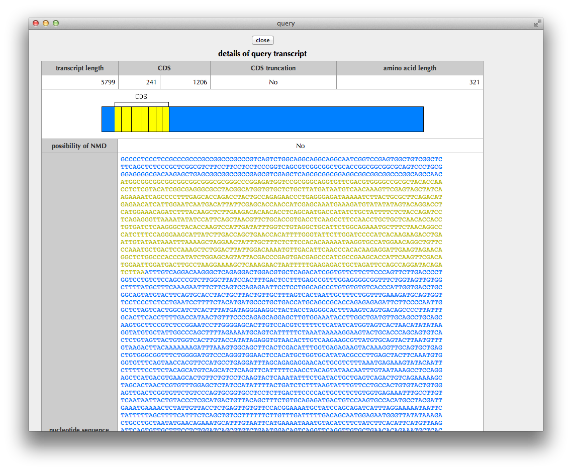Click the CDS start value 241
The width and height of the screenshot is (572, 471).
(x=151, y=82)
